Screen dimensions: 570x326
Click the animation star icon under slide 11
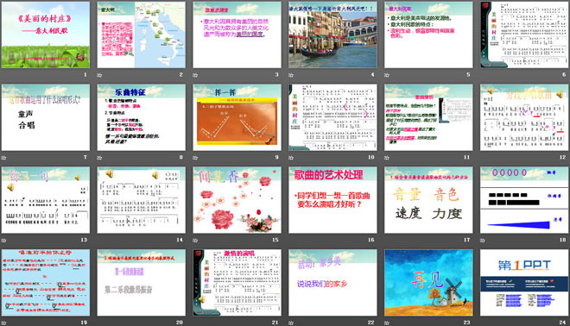click(x=387, y=158)
